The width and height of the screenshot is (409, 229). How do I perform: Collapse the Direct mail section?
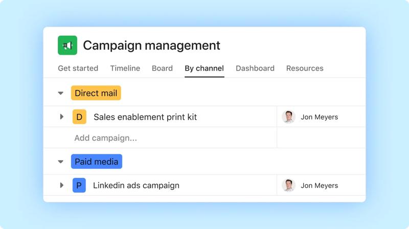(x=60, y=94)
